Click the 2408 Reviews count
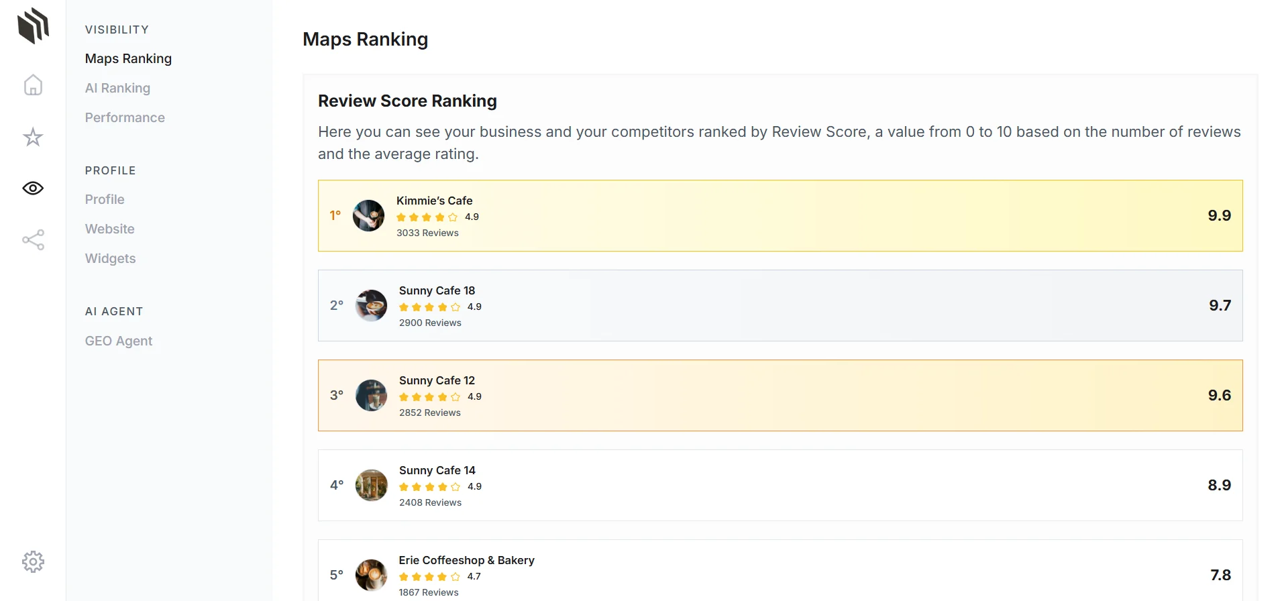1286x601 pixels. pyautogui.click(x=430, y=502)
